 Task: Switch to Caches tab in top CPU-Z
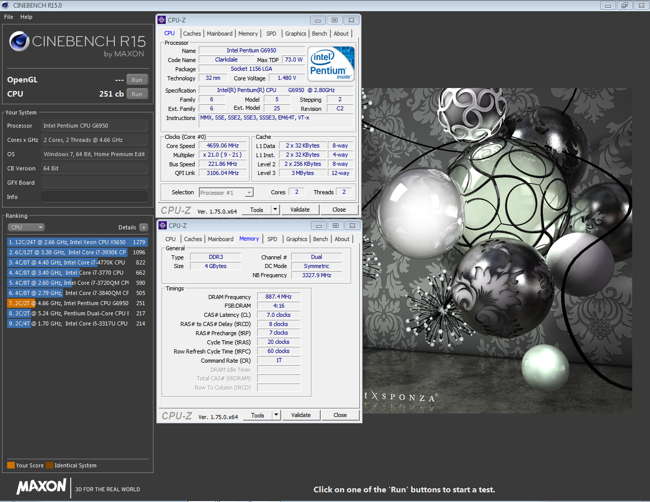(x=192, y=34)
